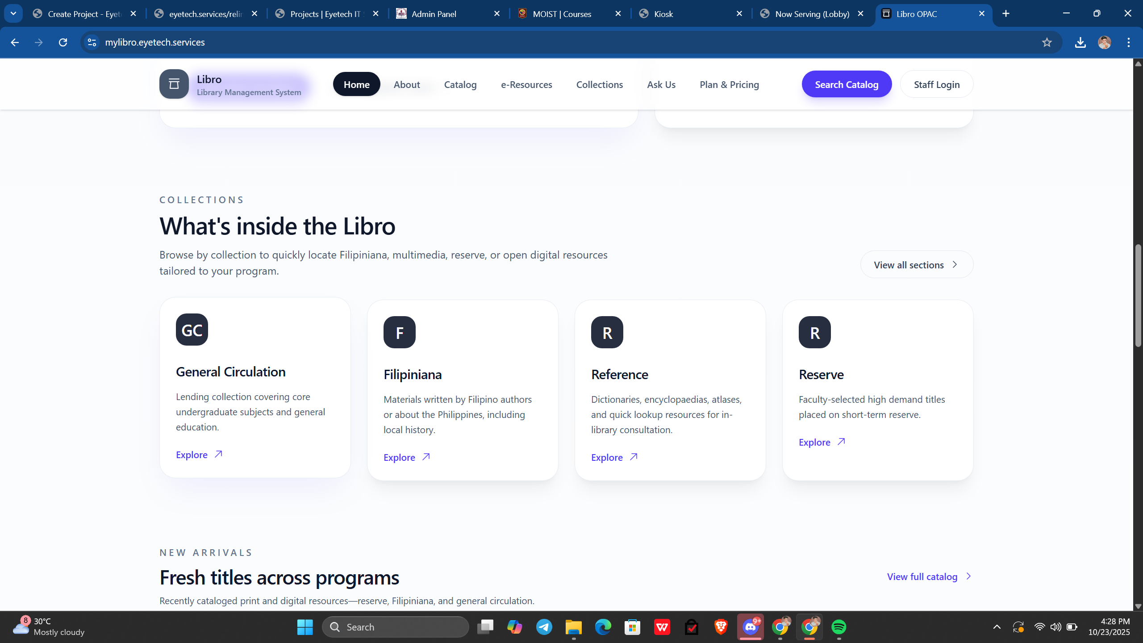The width and height of the screenshot is (1143, 643).
Task: Open Chrome three-dot menu
Action: [1128, 42]
